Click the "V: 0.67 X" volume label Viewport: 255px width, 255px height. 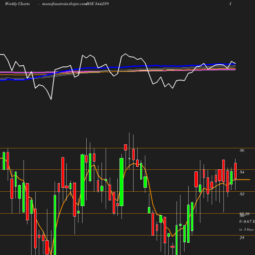tap(247, 221)
